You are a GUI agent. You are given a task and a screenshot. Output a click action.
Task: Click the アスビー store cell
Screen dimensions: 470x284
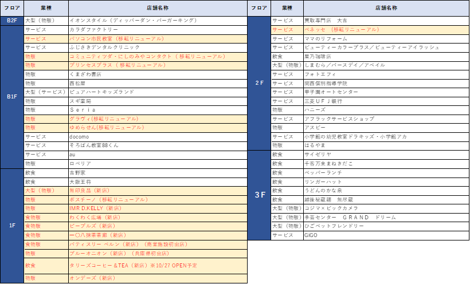click(x=386, y=128)
